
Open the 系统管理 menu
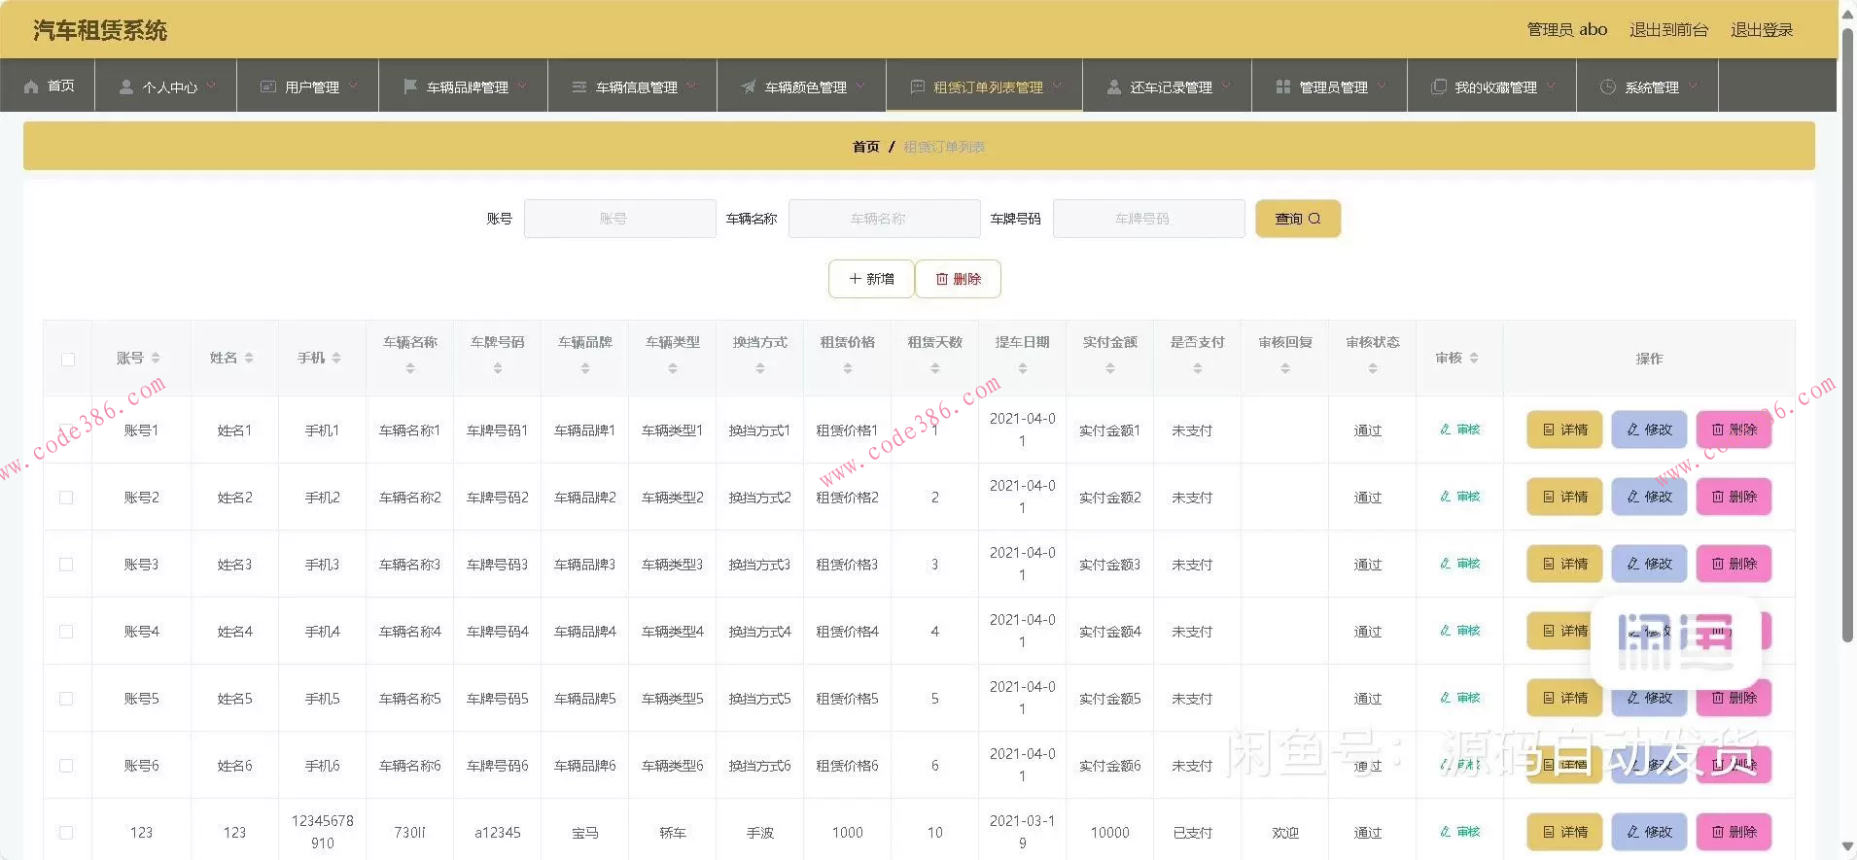[x=1648, y=86]
